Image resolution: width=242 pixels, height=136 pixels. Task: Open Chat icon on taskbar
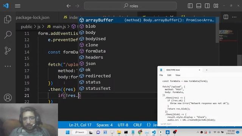[x=98, y=132]
